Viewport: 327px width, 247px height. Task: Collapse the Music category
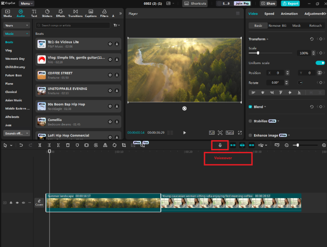coord(17,34)
